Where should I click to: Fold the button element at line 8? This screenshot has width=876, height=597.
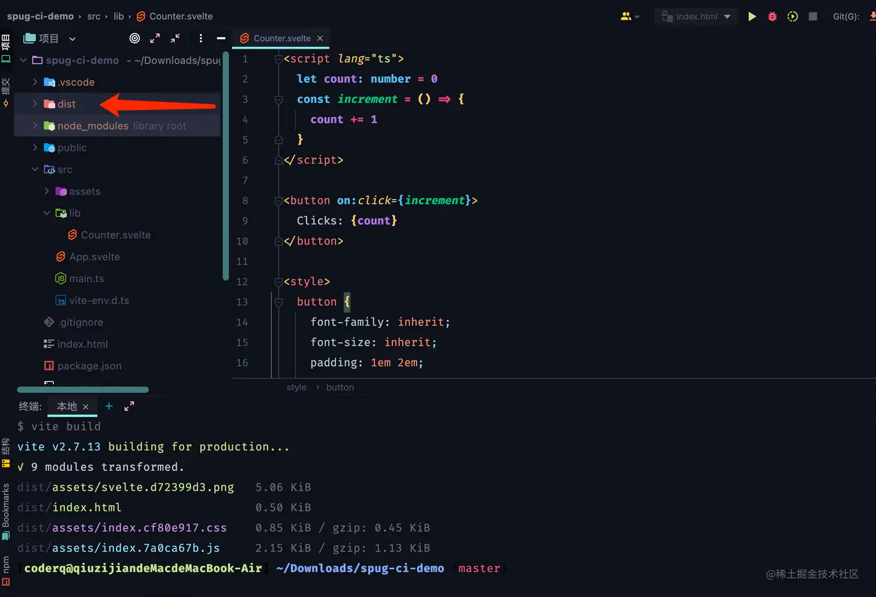click(x=279, y=201)
